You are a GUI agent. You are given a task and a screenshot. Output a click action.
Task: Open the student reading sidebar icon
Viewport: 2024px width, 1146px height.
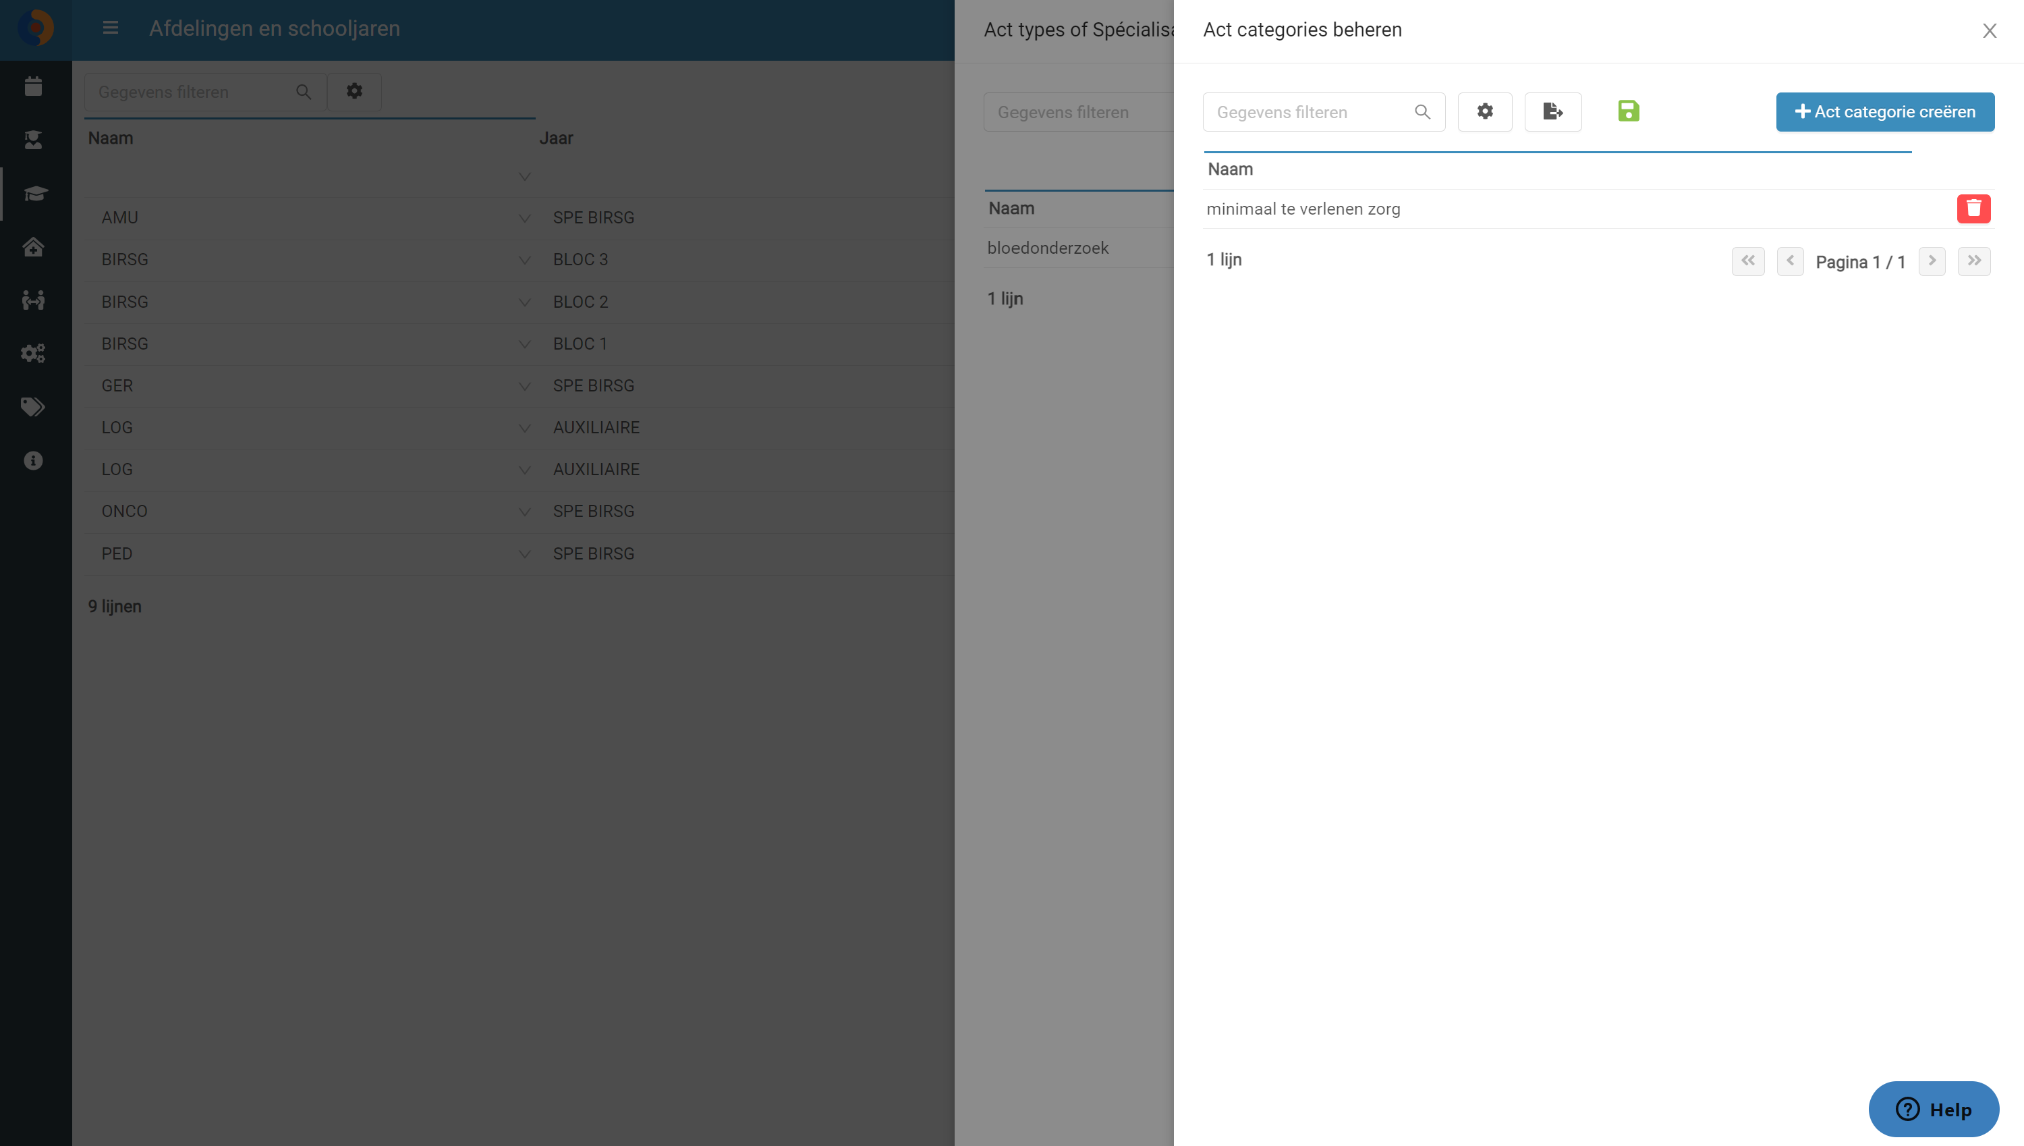(33, 139)
